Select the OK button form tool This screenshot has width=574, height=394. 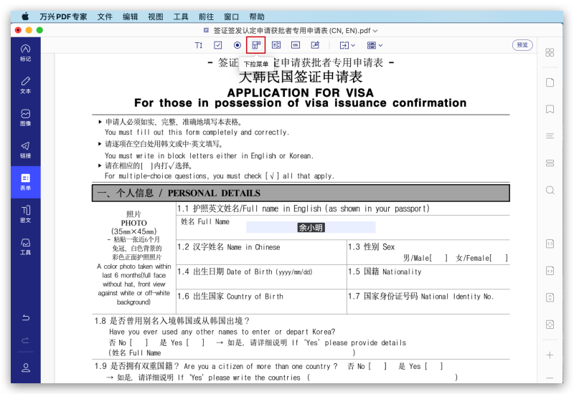[x=295, y=45]
